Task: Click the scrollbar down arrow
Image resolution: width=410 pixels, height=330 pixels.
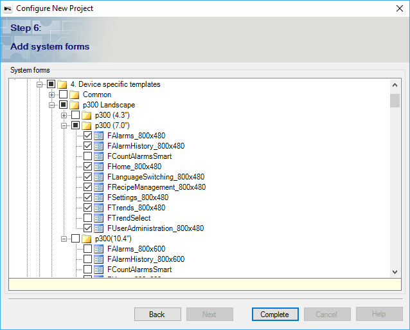Action: [395, 272]
